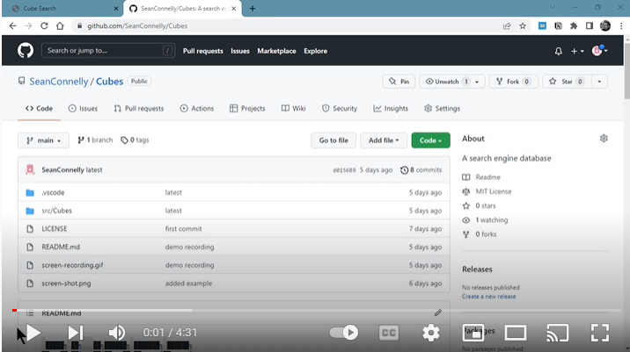Open the Projects tab
Screen dimensions: 630x352
(247, 108)
